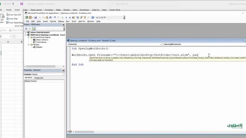
Task: Collapse the VBAProject tree node
Action: coord(26,35)
